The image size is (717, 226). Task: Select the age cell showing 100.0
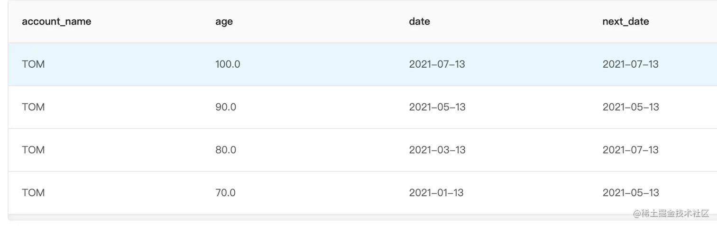tap(228, 64)
